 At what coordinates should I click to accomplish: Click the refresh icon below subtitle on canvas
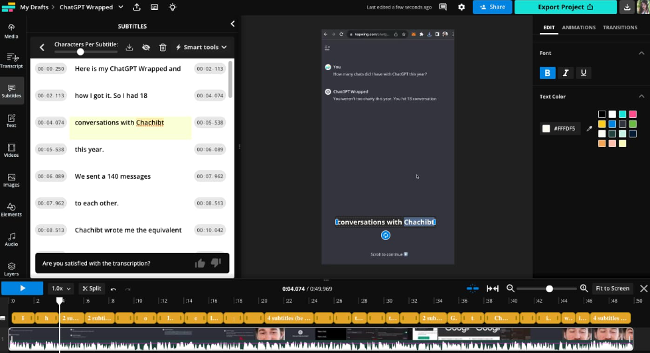386,235
